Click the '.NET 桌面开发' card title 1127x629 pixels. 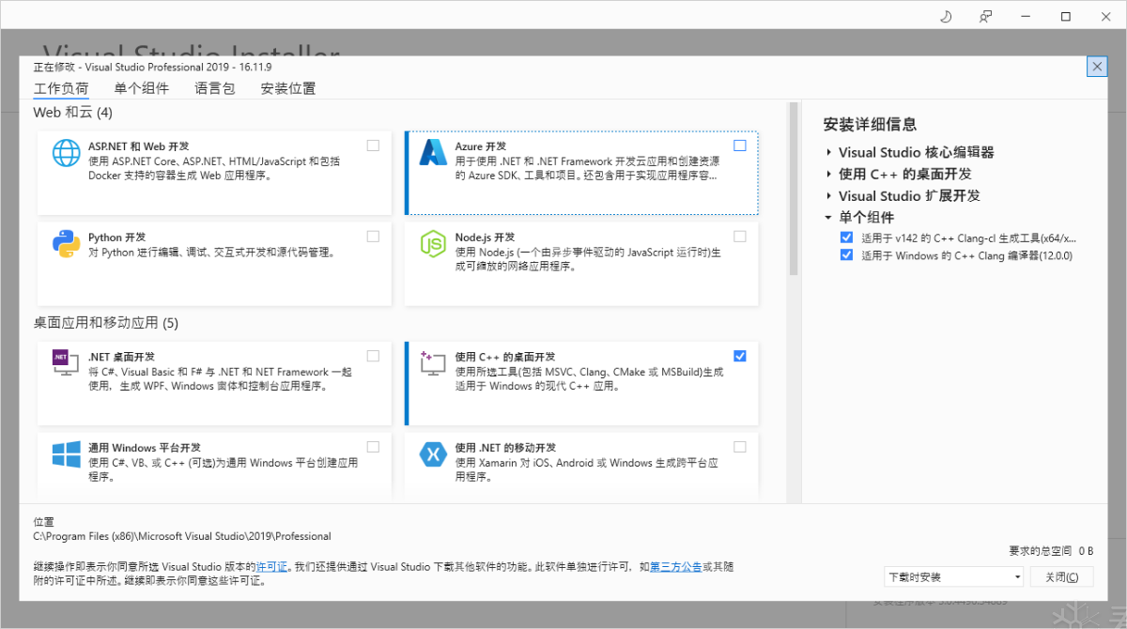[122, 357]
